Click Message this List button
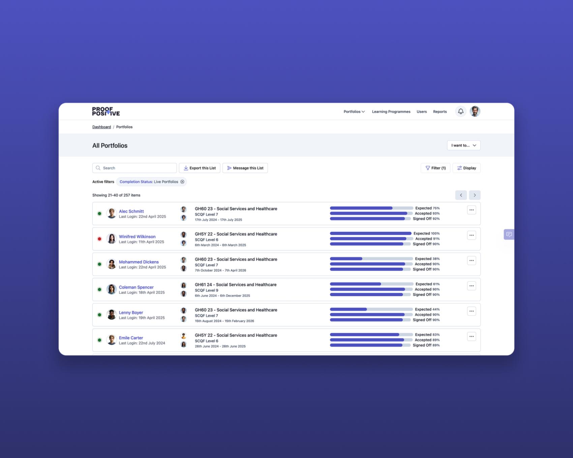 (x=245, y=168)
